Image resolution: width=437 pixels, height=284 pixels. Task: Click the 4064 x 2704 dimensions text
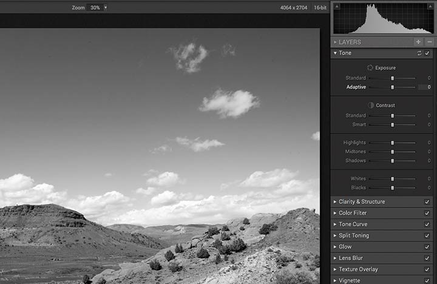pos(294,7)
